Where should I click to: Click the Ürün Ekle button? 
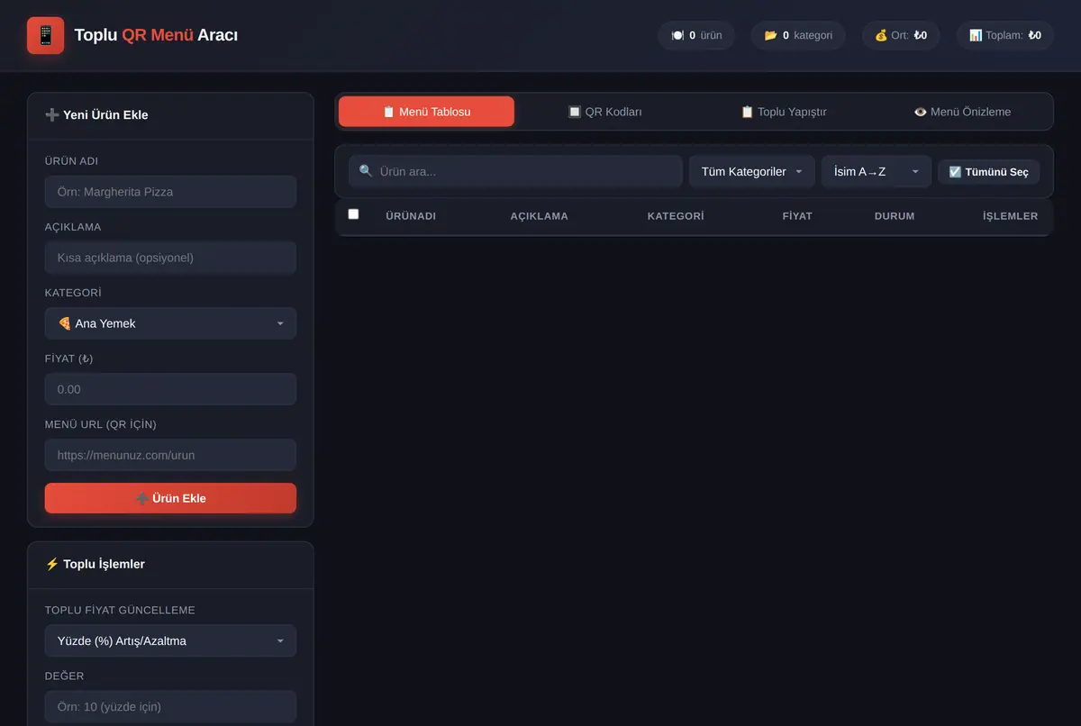point(170,498)
